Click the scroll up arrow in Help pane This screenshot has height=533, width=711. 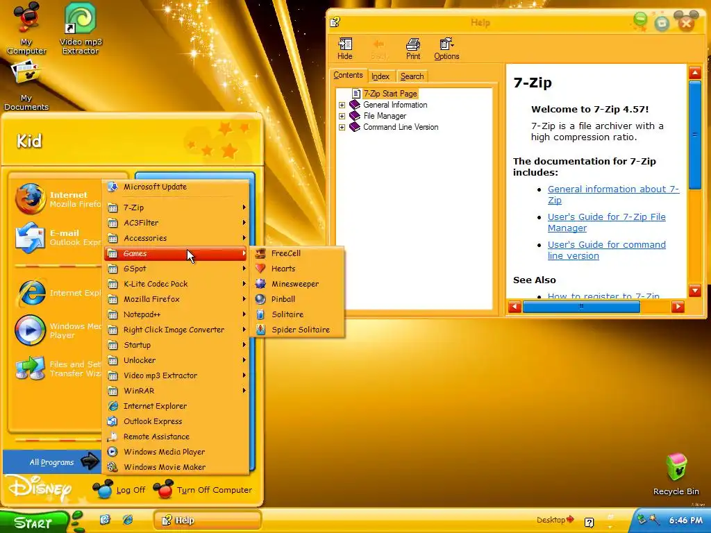694,72
